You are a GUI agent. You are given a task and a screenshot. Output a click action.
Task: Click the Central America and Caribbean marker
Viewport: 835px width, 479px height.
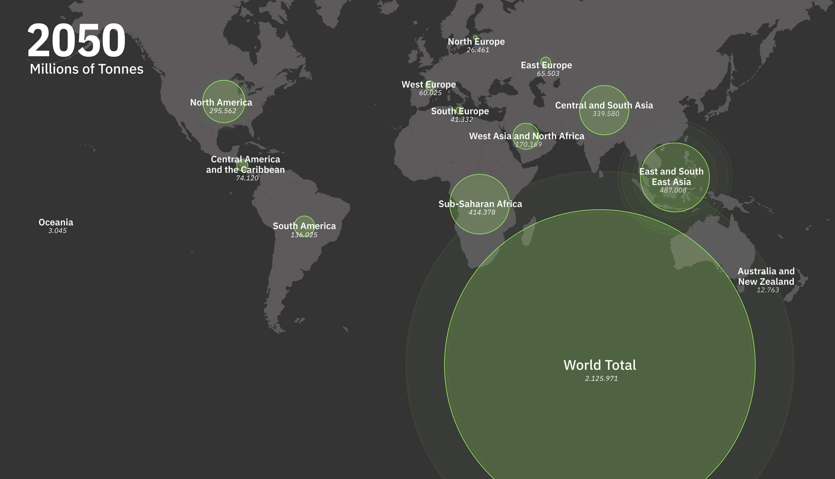242,165
